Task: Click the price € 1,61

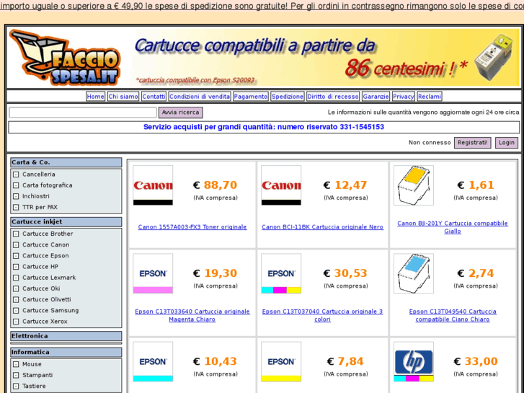Action: 476,185
